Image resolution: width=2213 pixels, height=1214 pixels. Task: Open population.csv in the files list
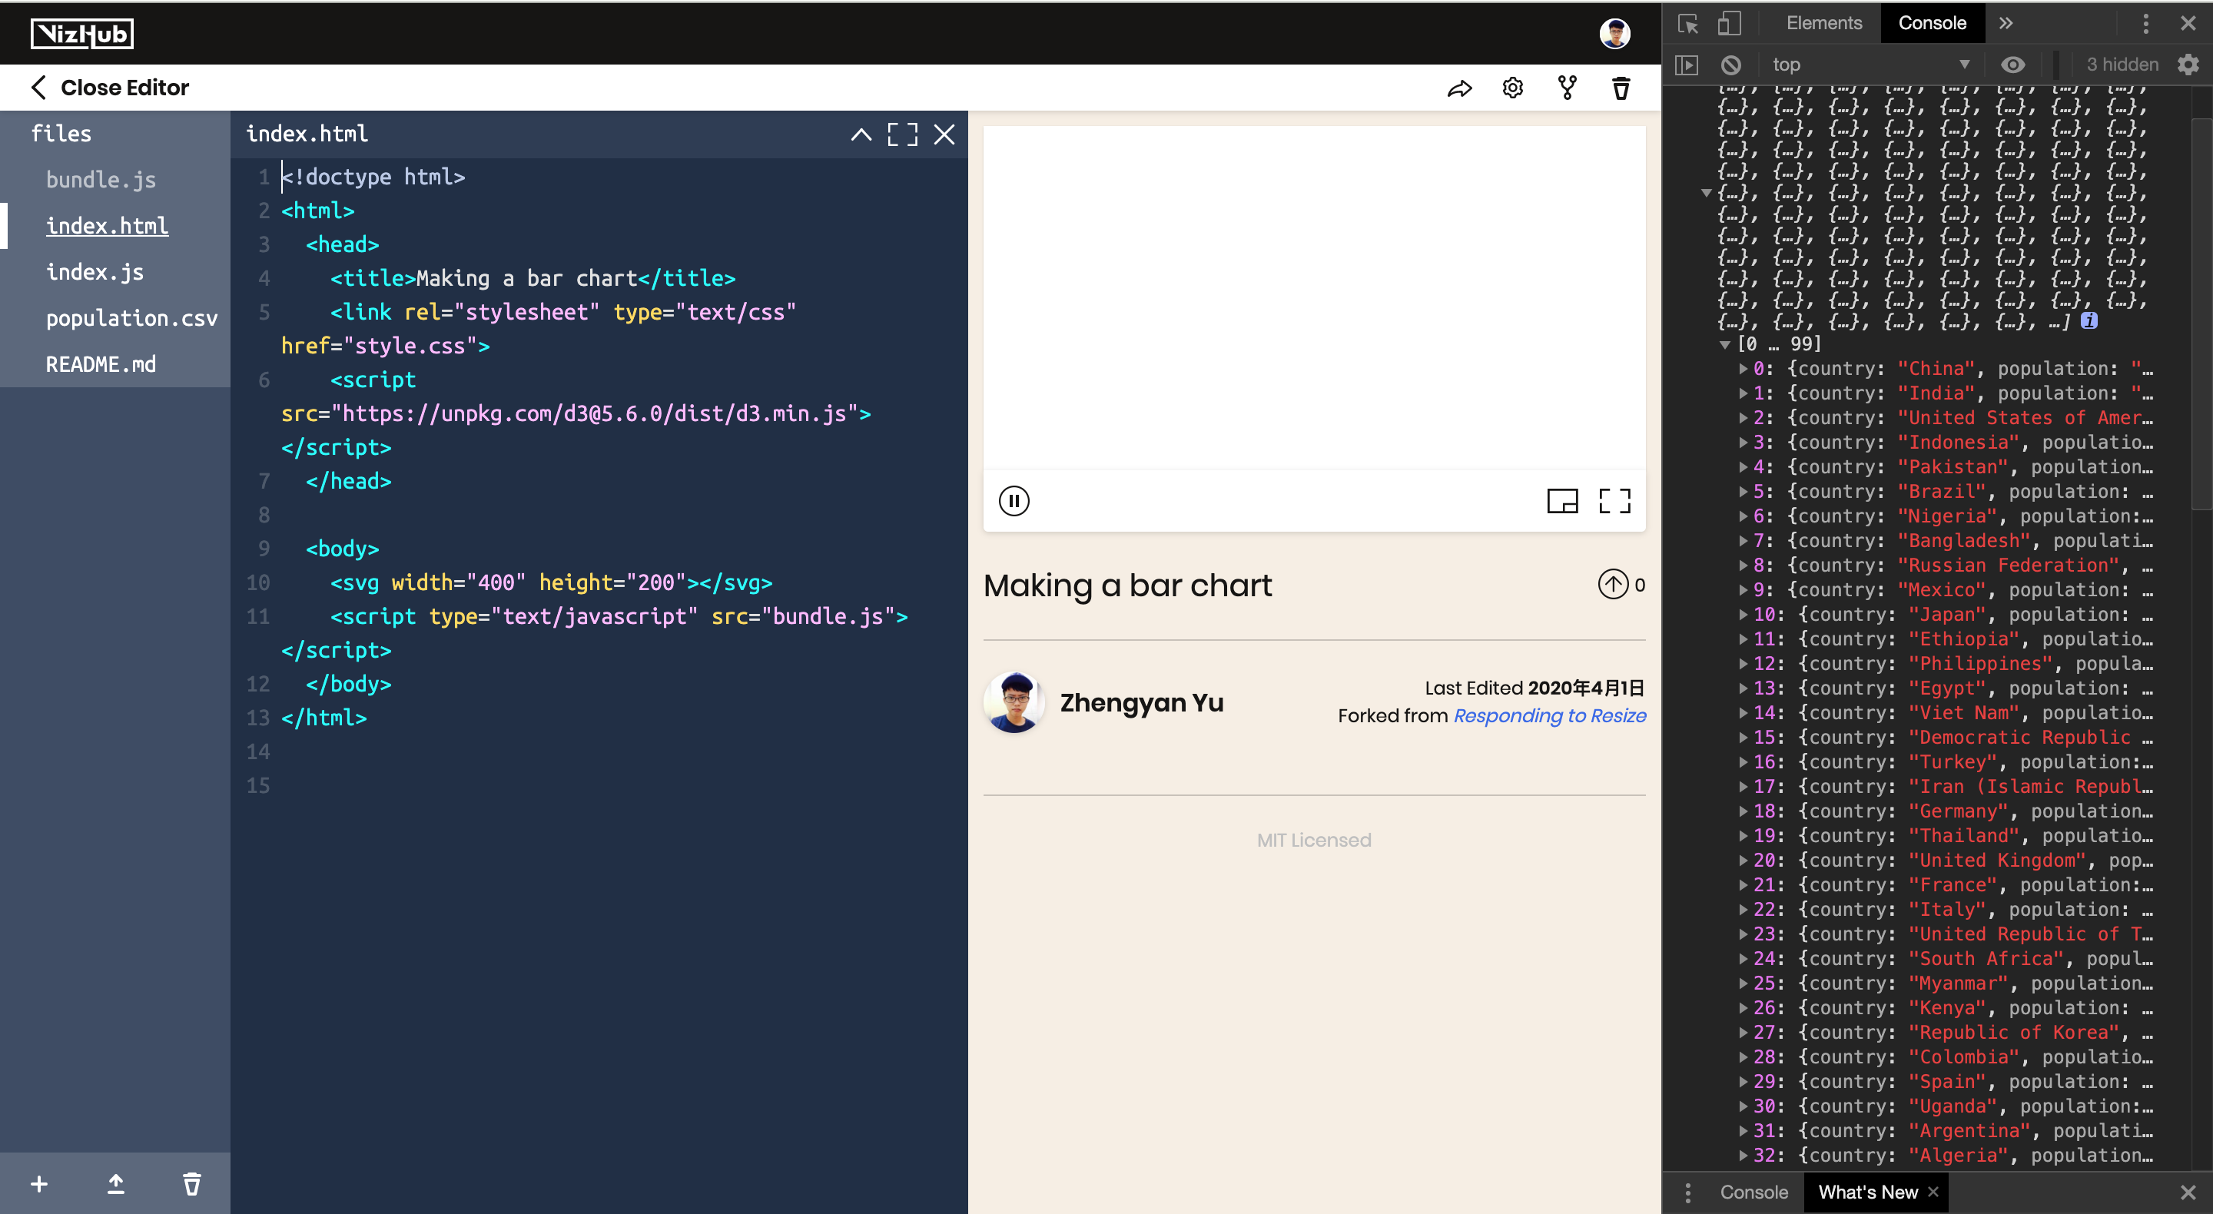(131, 318)
